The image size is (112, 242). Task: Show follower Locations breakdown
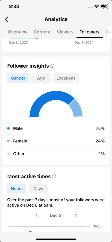(x=66, y=78)
